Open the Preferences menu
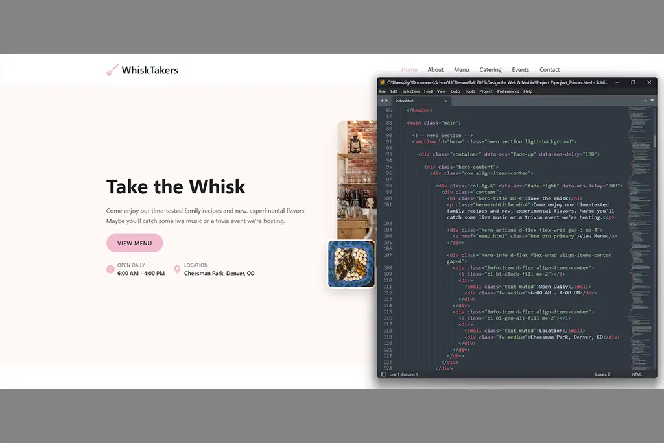 [508, 91]
